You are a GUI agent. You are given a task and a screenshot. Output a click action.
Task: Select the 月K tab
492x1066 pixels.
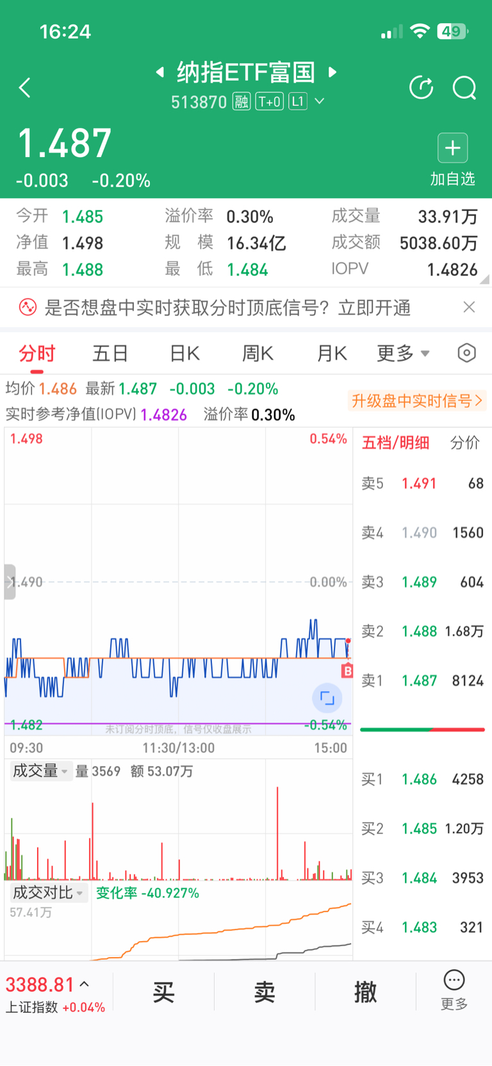click(x=331, y=353)
